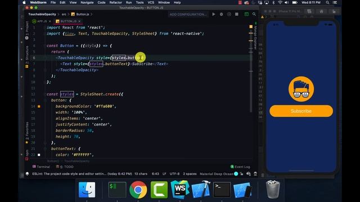Image resolution: width=360 pixels, height=202 pixels.
Task: Open the Navigate menu
Action: pyautogui.click(x=87, y=2)
